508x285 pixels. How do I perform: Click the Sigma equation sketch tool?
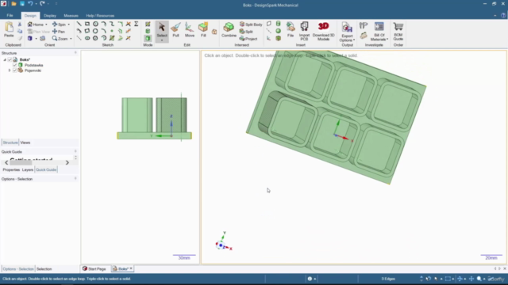[x=137, y=25]
